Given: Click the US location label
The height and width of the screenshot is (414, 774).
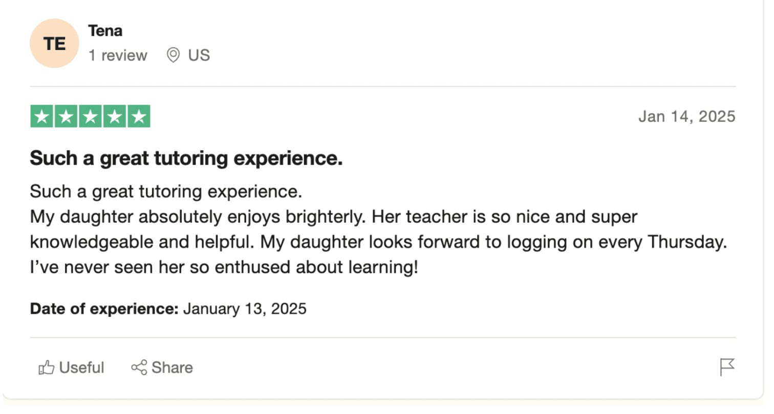Looking at the screenshot, I should click(200, 55).
